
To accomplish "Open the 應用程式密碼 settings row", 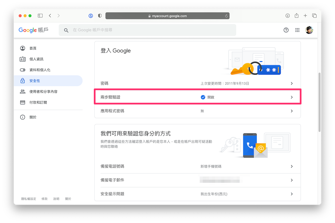I will pyautogui.click(x=198, y=111).
